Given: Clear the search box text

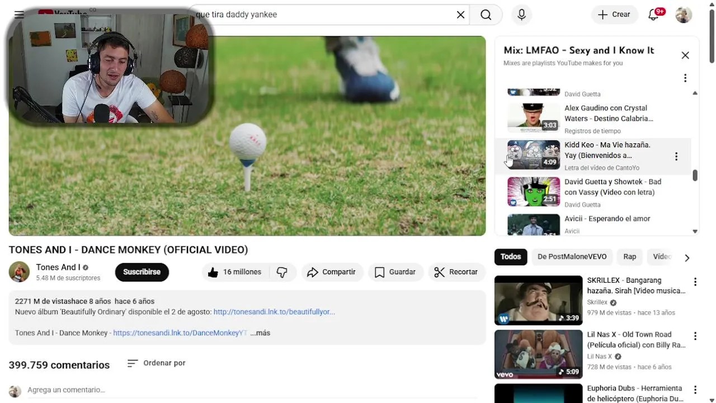Looking at the screenshot, I should tap(460, 15).
